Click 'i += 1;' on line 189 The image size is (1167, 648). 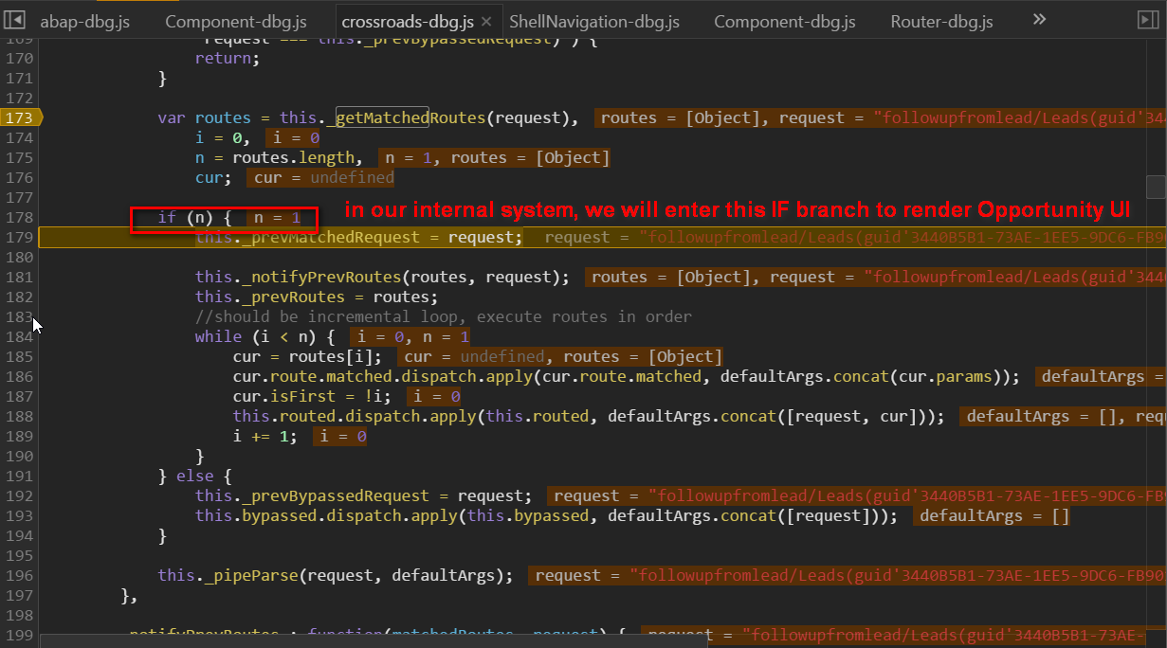coord(265,437)
